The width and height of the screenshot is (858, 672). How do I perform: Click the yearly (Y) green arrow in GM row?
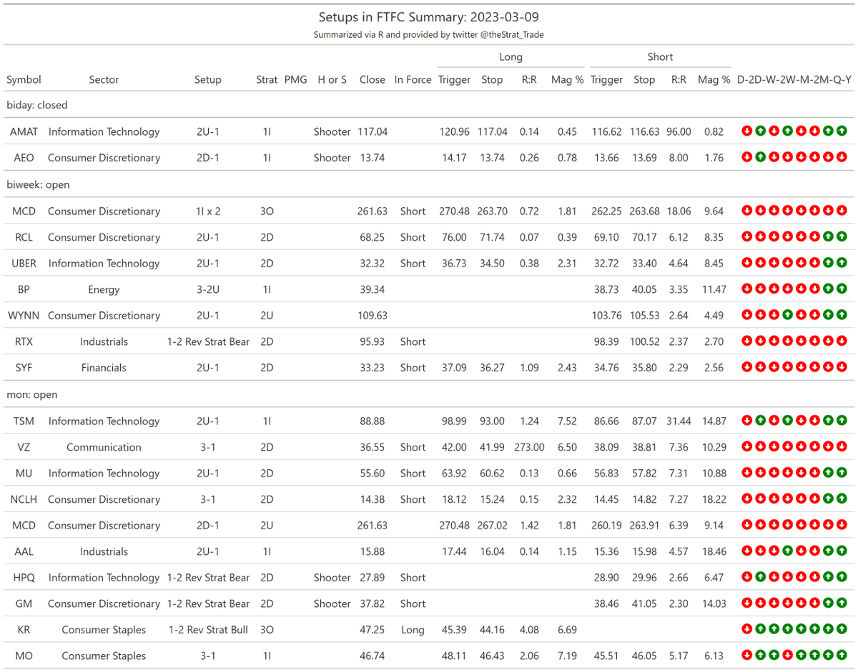pyautogui.click(x=842, y=603)
